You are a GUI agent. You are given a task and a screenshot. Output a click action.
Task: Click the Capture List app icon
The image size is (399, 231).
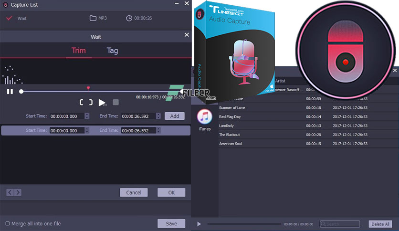[x=5, y=5]
